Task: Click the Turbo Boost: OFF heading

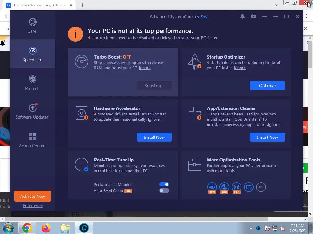Action: [x=112, y=57]
